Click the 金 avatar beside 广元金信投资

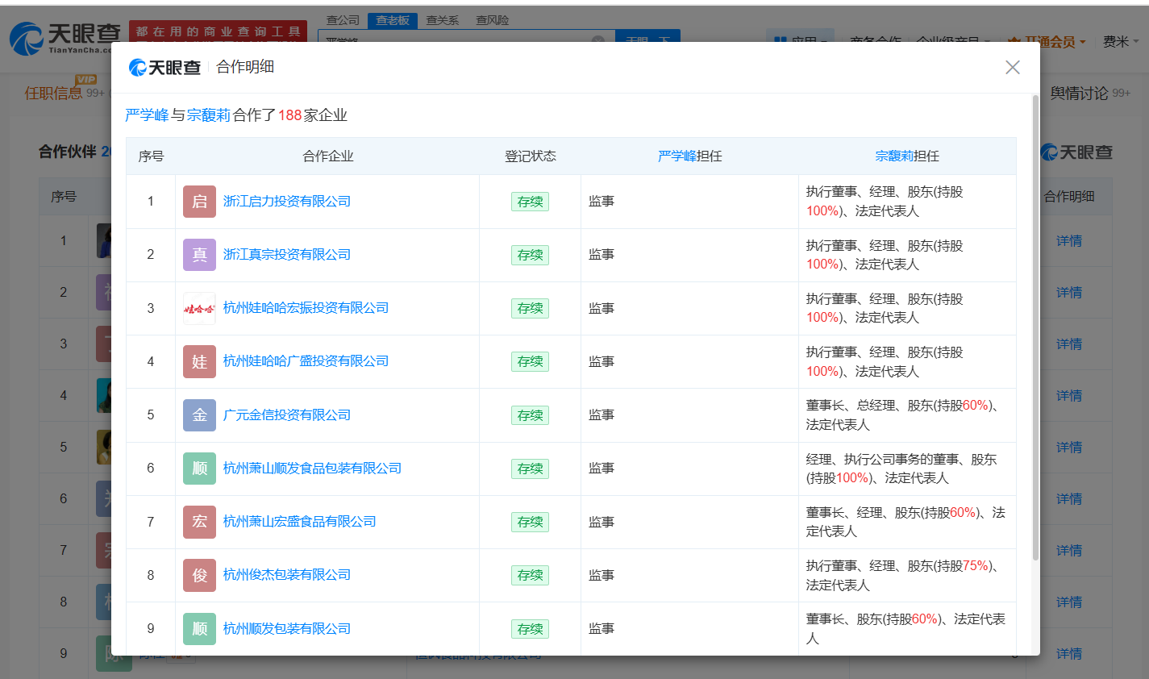[199, 414]
